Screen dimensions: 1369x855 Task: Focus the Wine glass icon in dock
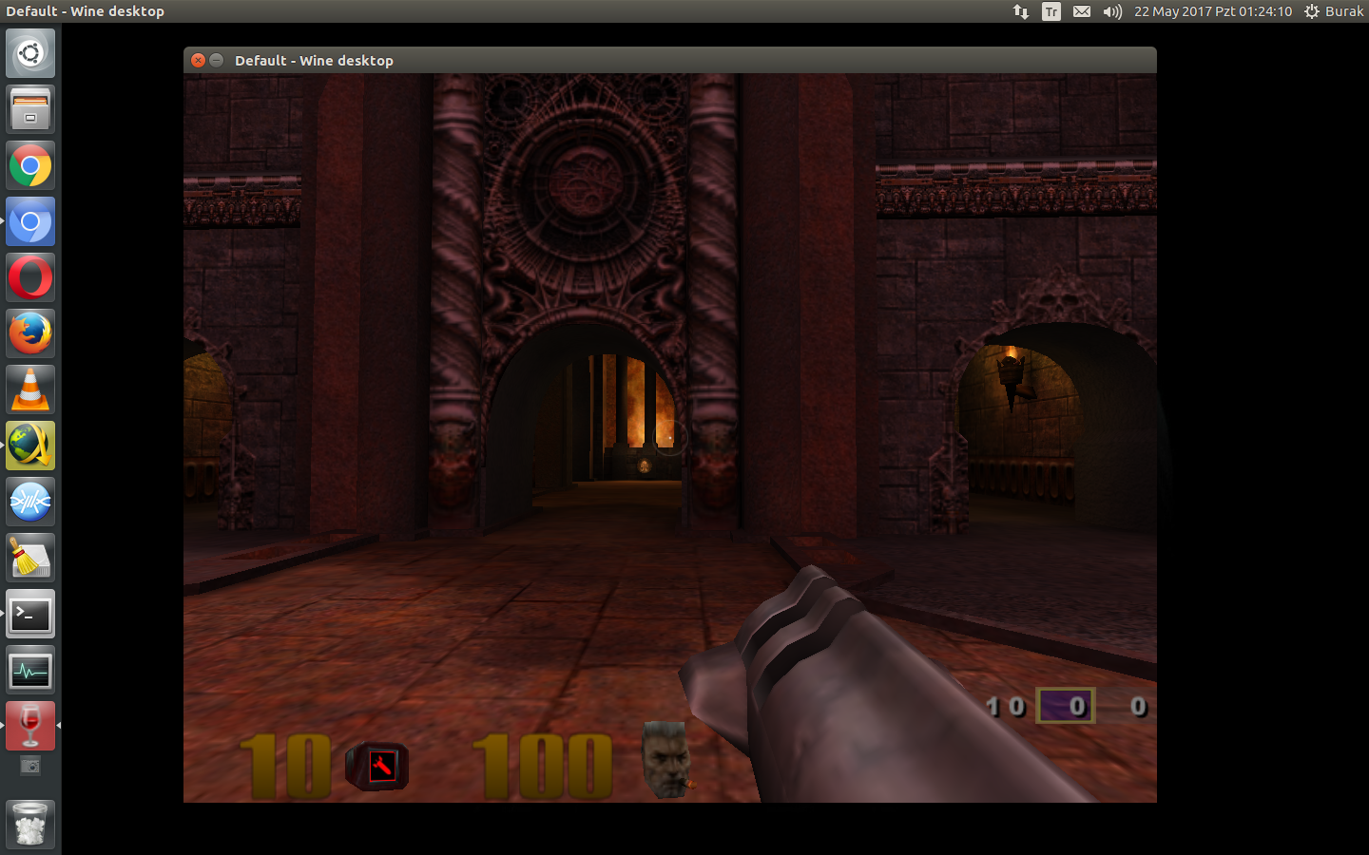point(30,727)
